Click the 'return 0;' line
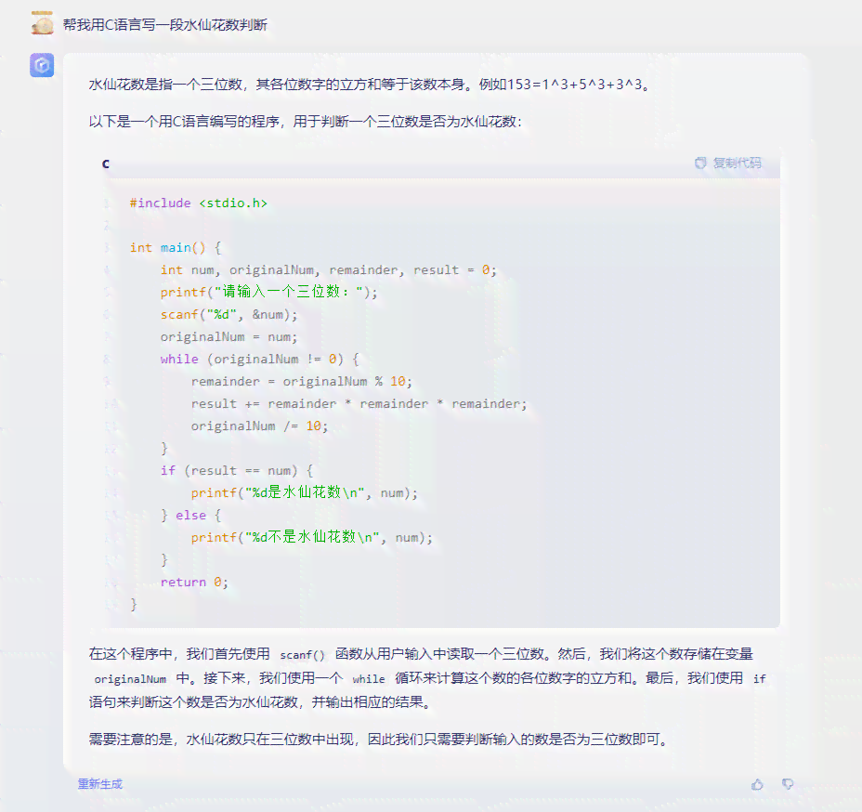Screen dimensions: 862x812 coord(194,583)
